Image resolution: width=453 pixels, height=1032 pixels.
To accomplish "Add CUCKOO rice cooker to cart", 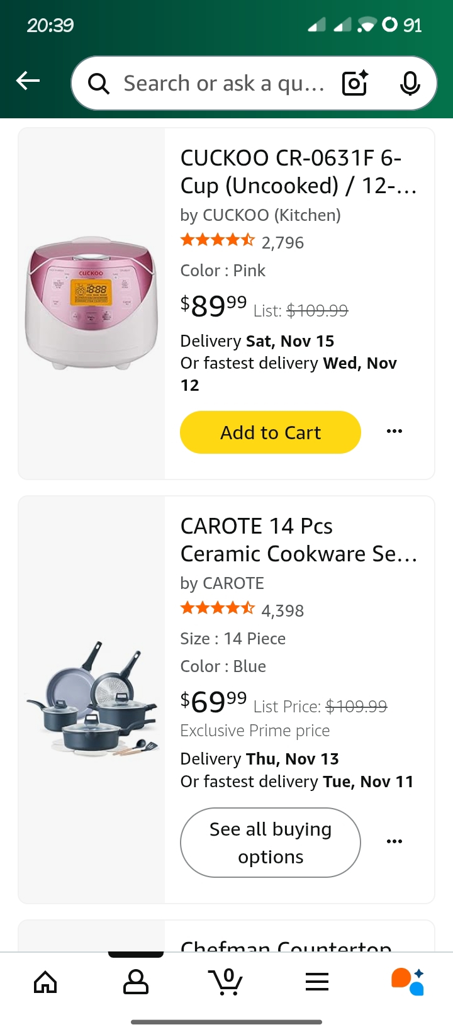I will [x=271, y=432].
